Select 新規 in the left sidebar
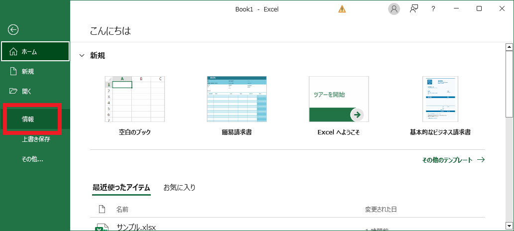The height and width of the screenshot is (231, 514). point(35,72)
